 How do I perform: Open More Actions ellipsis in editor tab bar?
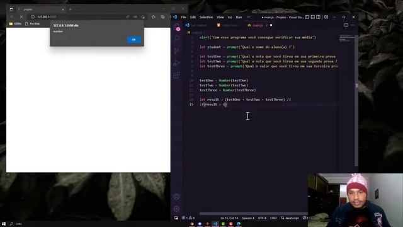[353, 25]
